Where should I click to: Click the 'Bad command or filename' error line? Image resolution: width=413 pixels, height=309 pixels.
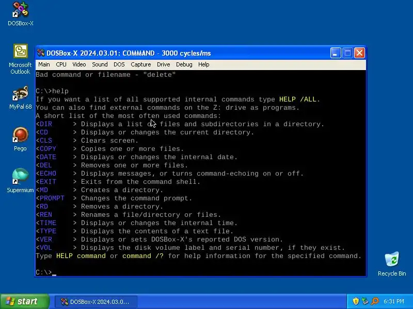coord(106,75)
